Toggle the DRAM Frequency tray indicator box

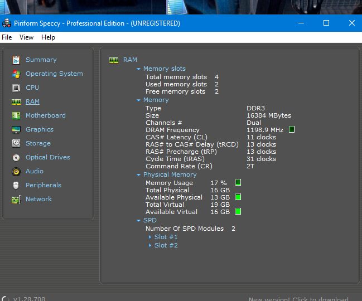click(x=291, y=130)
